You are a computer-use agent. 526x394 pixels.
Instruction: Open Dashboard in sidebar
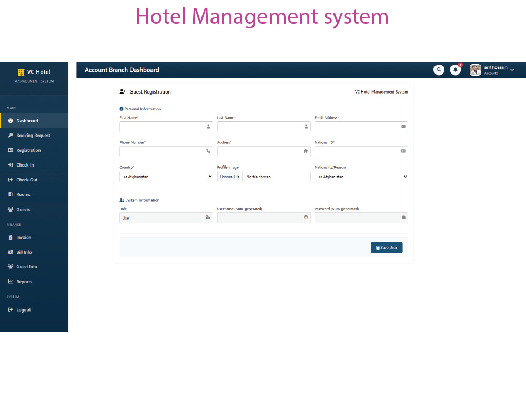pos(34,121)
